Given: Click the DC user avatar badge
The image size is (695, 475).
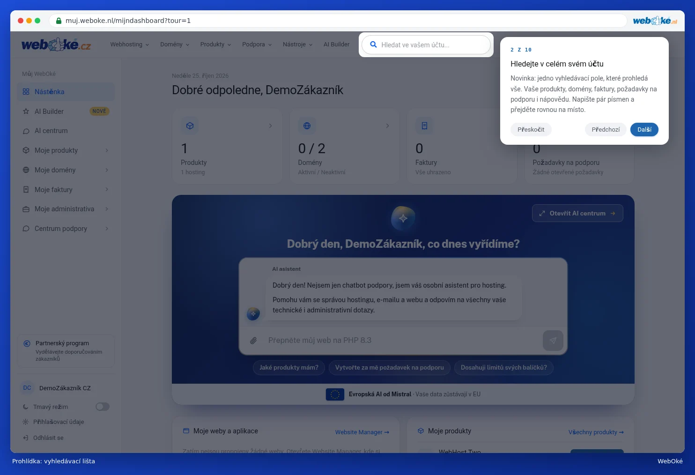Looking at the screenshot, I should tap(27, 388).
